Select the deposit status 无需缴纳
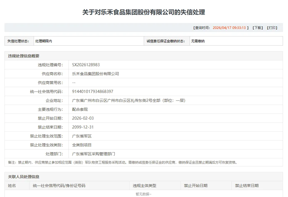 (198, 41)
